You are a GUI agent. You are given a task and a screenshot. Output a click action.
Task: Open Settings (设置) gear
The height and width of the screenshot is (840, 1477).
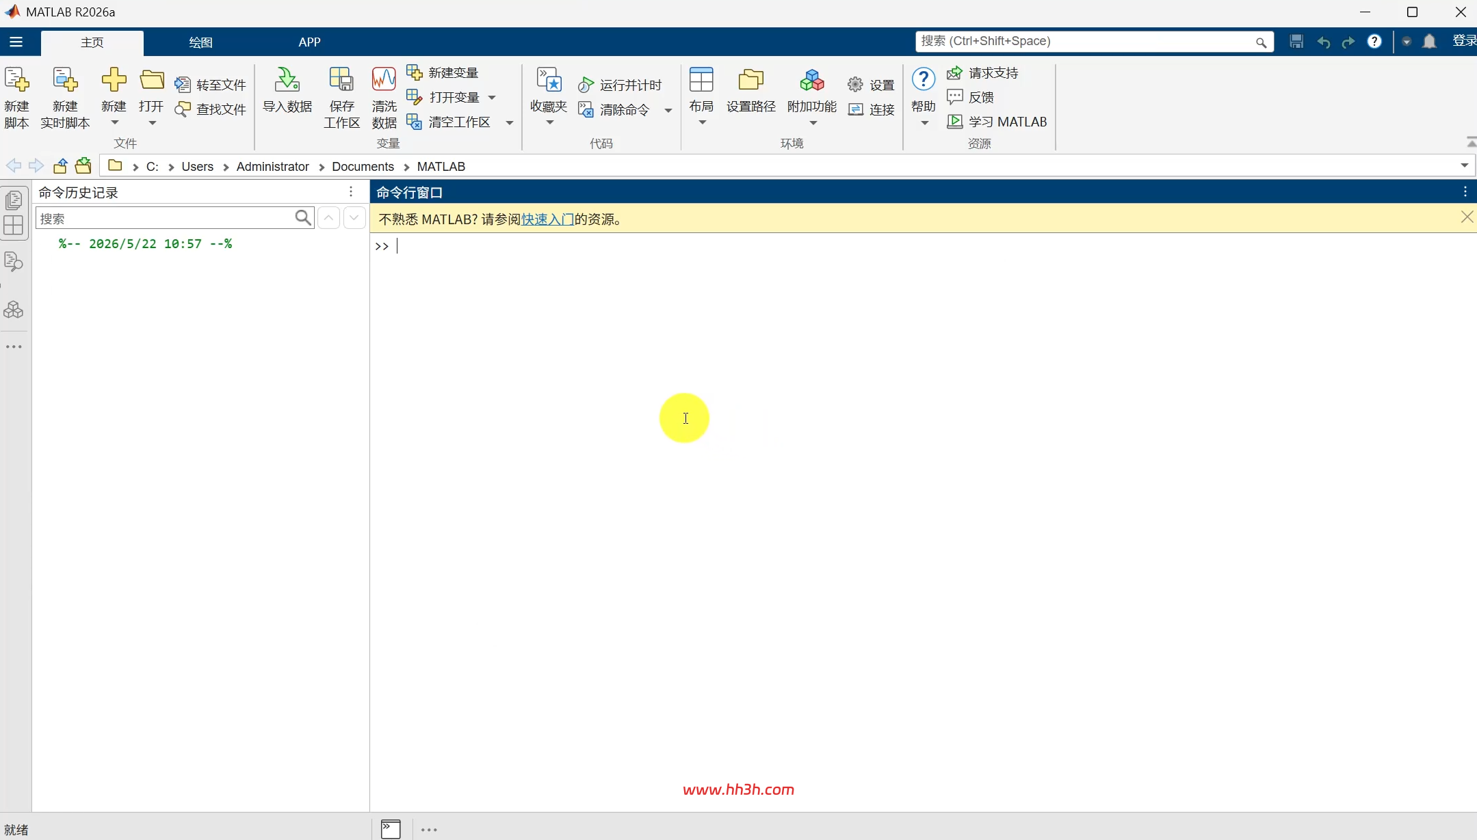(871, 85)
